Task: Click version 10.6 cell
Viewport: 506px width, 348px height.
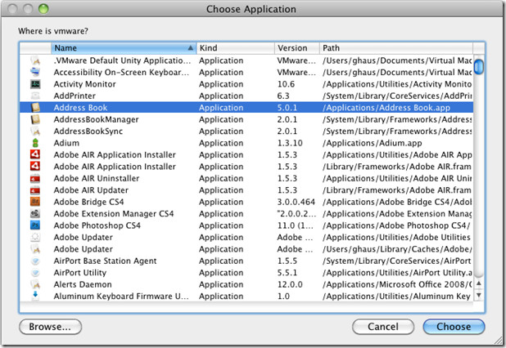Action: pos(286,84)
